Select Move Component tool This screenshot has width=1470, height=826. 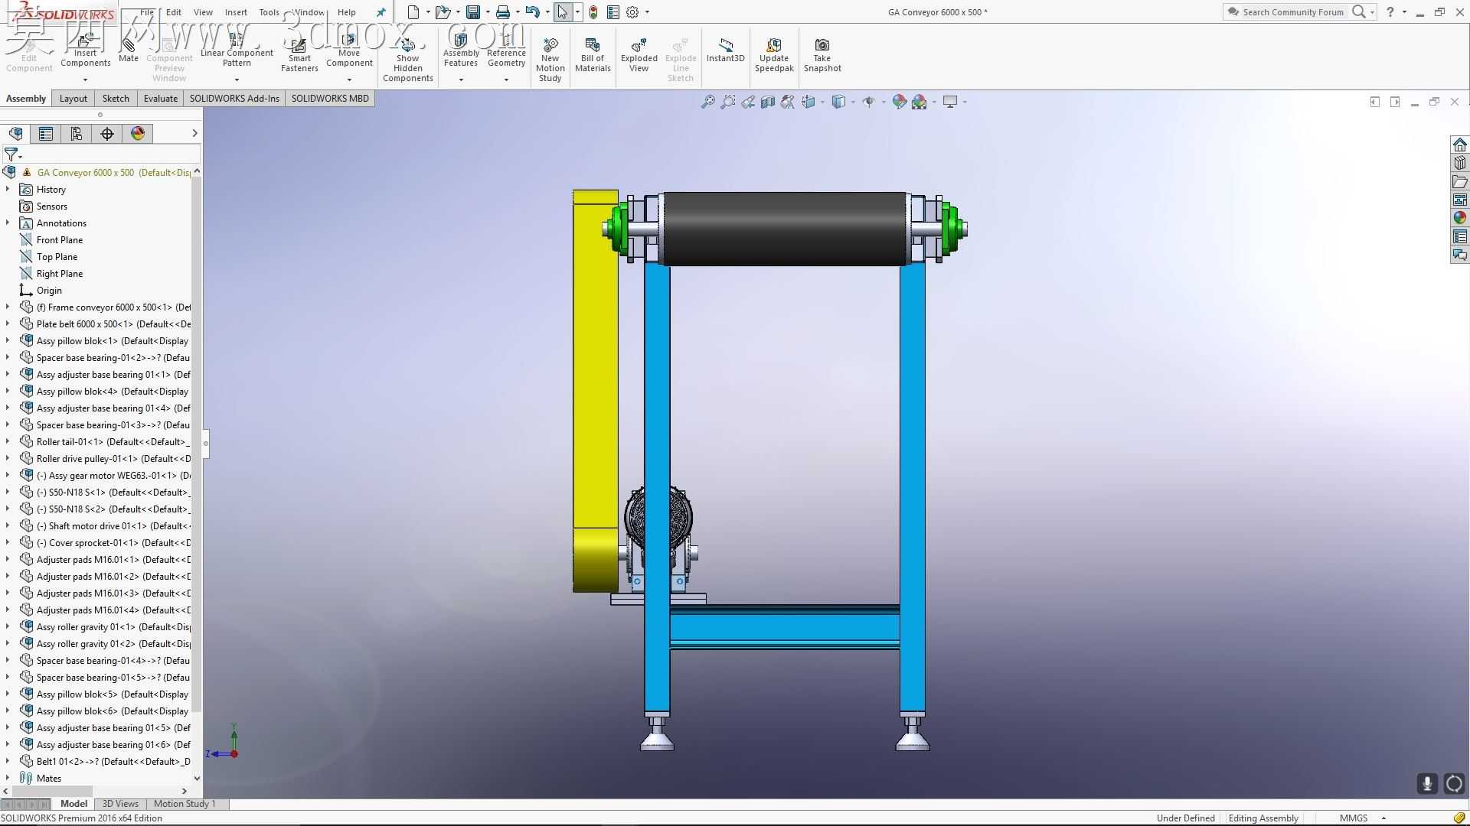[349, 50]
